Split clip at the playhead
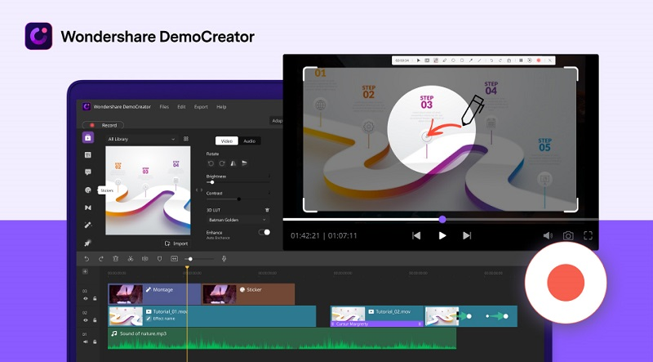The height and width of the screenshot is (362, 653). point(145,259)
